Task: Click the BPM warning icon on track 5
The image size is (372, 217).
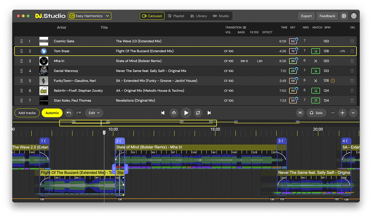Action: [x=333, y=81]
